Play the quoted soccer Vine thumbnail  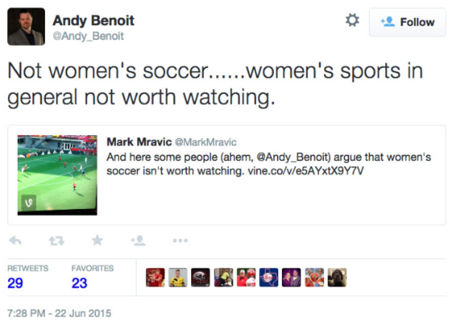tap(57, 175)
